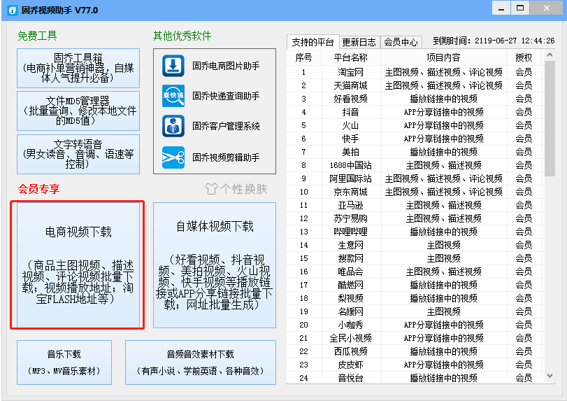Click the 项目内容 column header
Image resolution: width=567 pixels, height=401 pixels.
click(x=443, y=57)
